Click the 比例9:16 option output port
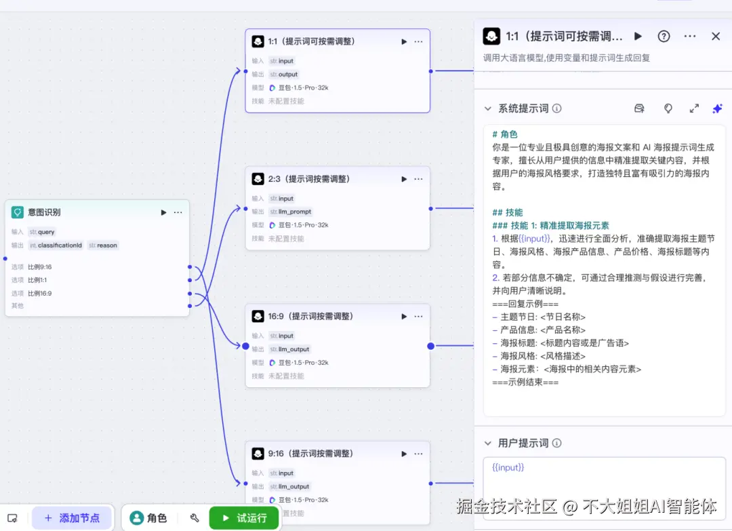The height and width of the screenshot is (531, 732). 190,267
